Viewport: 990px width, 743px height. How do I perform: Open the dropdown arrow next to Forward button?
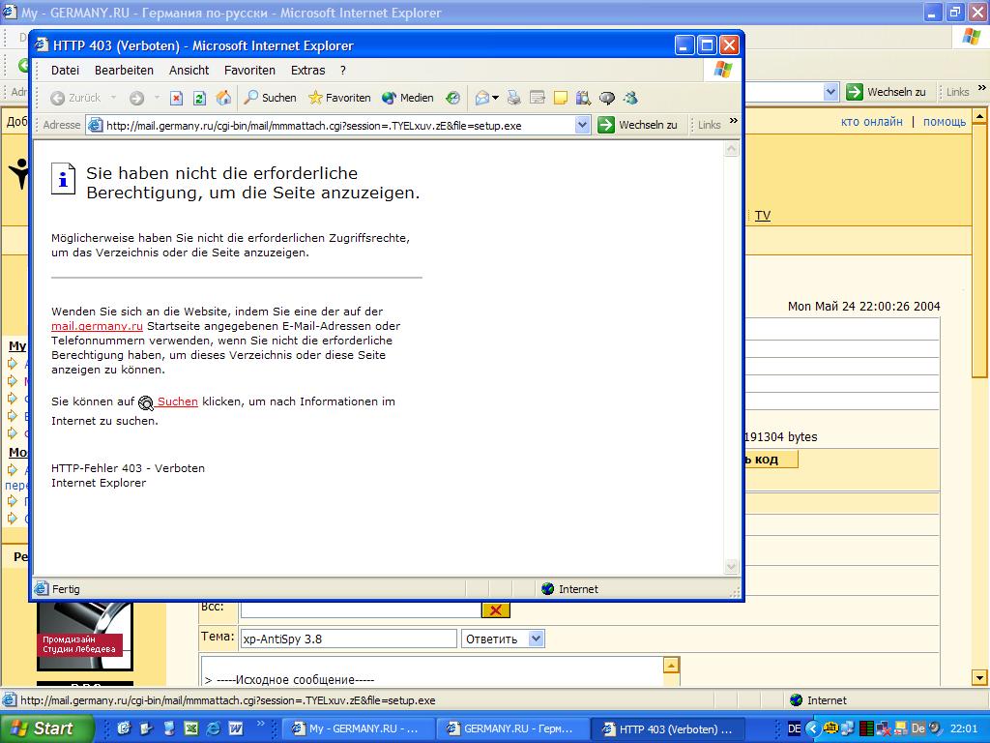pyautogui.click(x=157, y=98)
